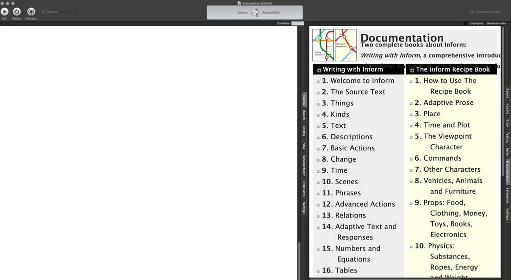Expand the 3. Things chapter bullet

pyautogui.click(x=318, y=104)
